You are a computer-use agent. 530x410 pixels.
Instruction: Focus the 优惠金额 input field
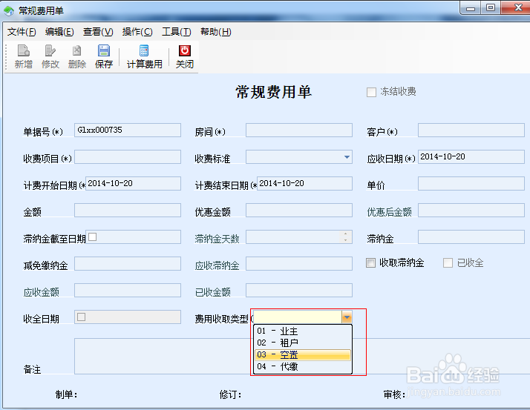tap(299, 210)
